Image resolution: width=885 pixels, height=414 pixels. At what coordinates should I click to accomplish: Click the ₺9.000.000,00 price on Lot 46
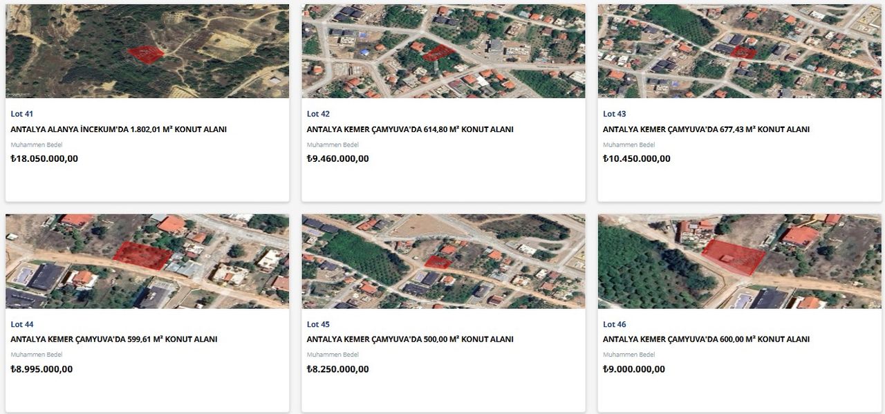[634, 369]
